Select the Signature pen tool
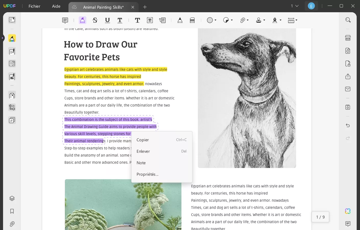The height and width of the screenshot is (230, 360). 275,20
